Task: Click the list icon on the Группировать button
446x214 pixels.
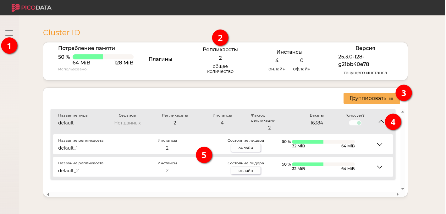Action: (x=391, y=98)
